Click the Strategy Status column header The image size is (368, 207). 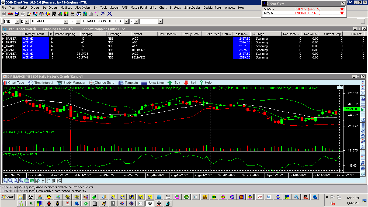[x=35, y=34]
